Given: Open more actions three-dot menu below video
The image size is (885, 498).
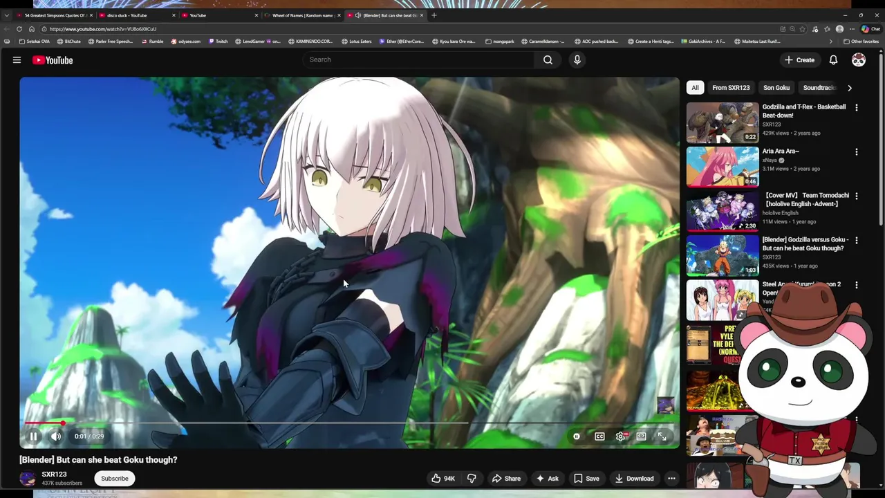Looking at the screenshot, I should (x=671, y=479).
